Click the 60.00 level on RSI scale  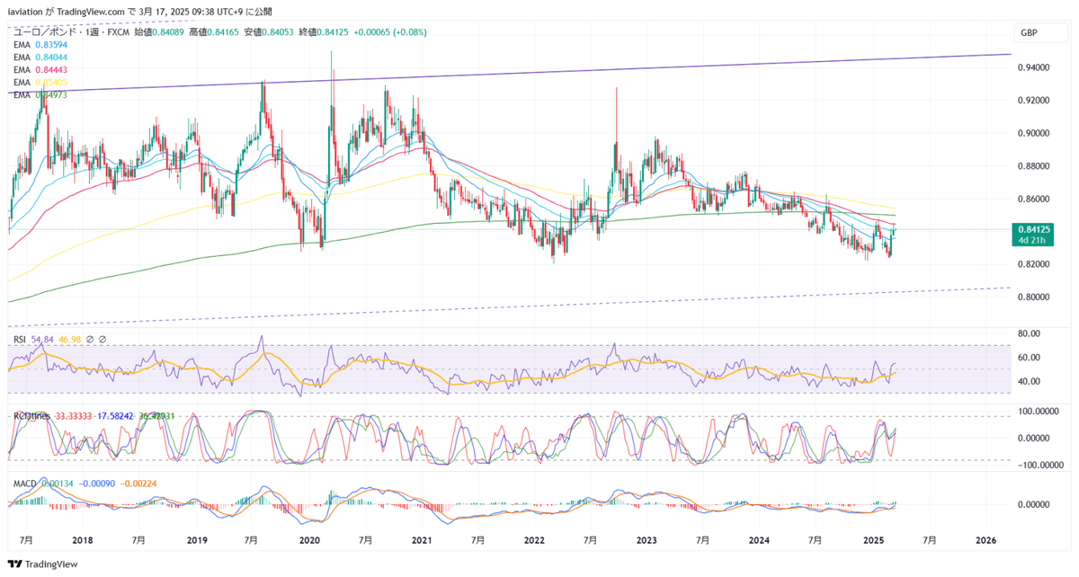(1030, 358)
